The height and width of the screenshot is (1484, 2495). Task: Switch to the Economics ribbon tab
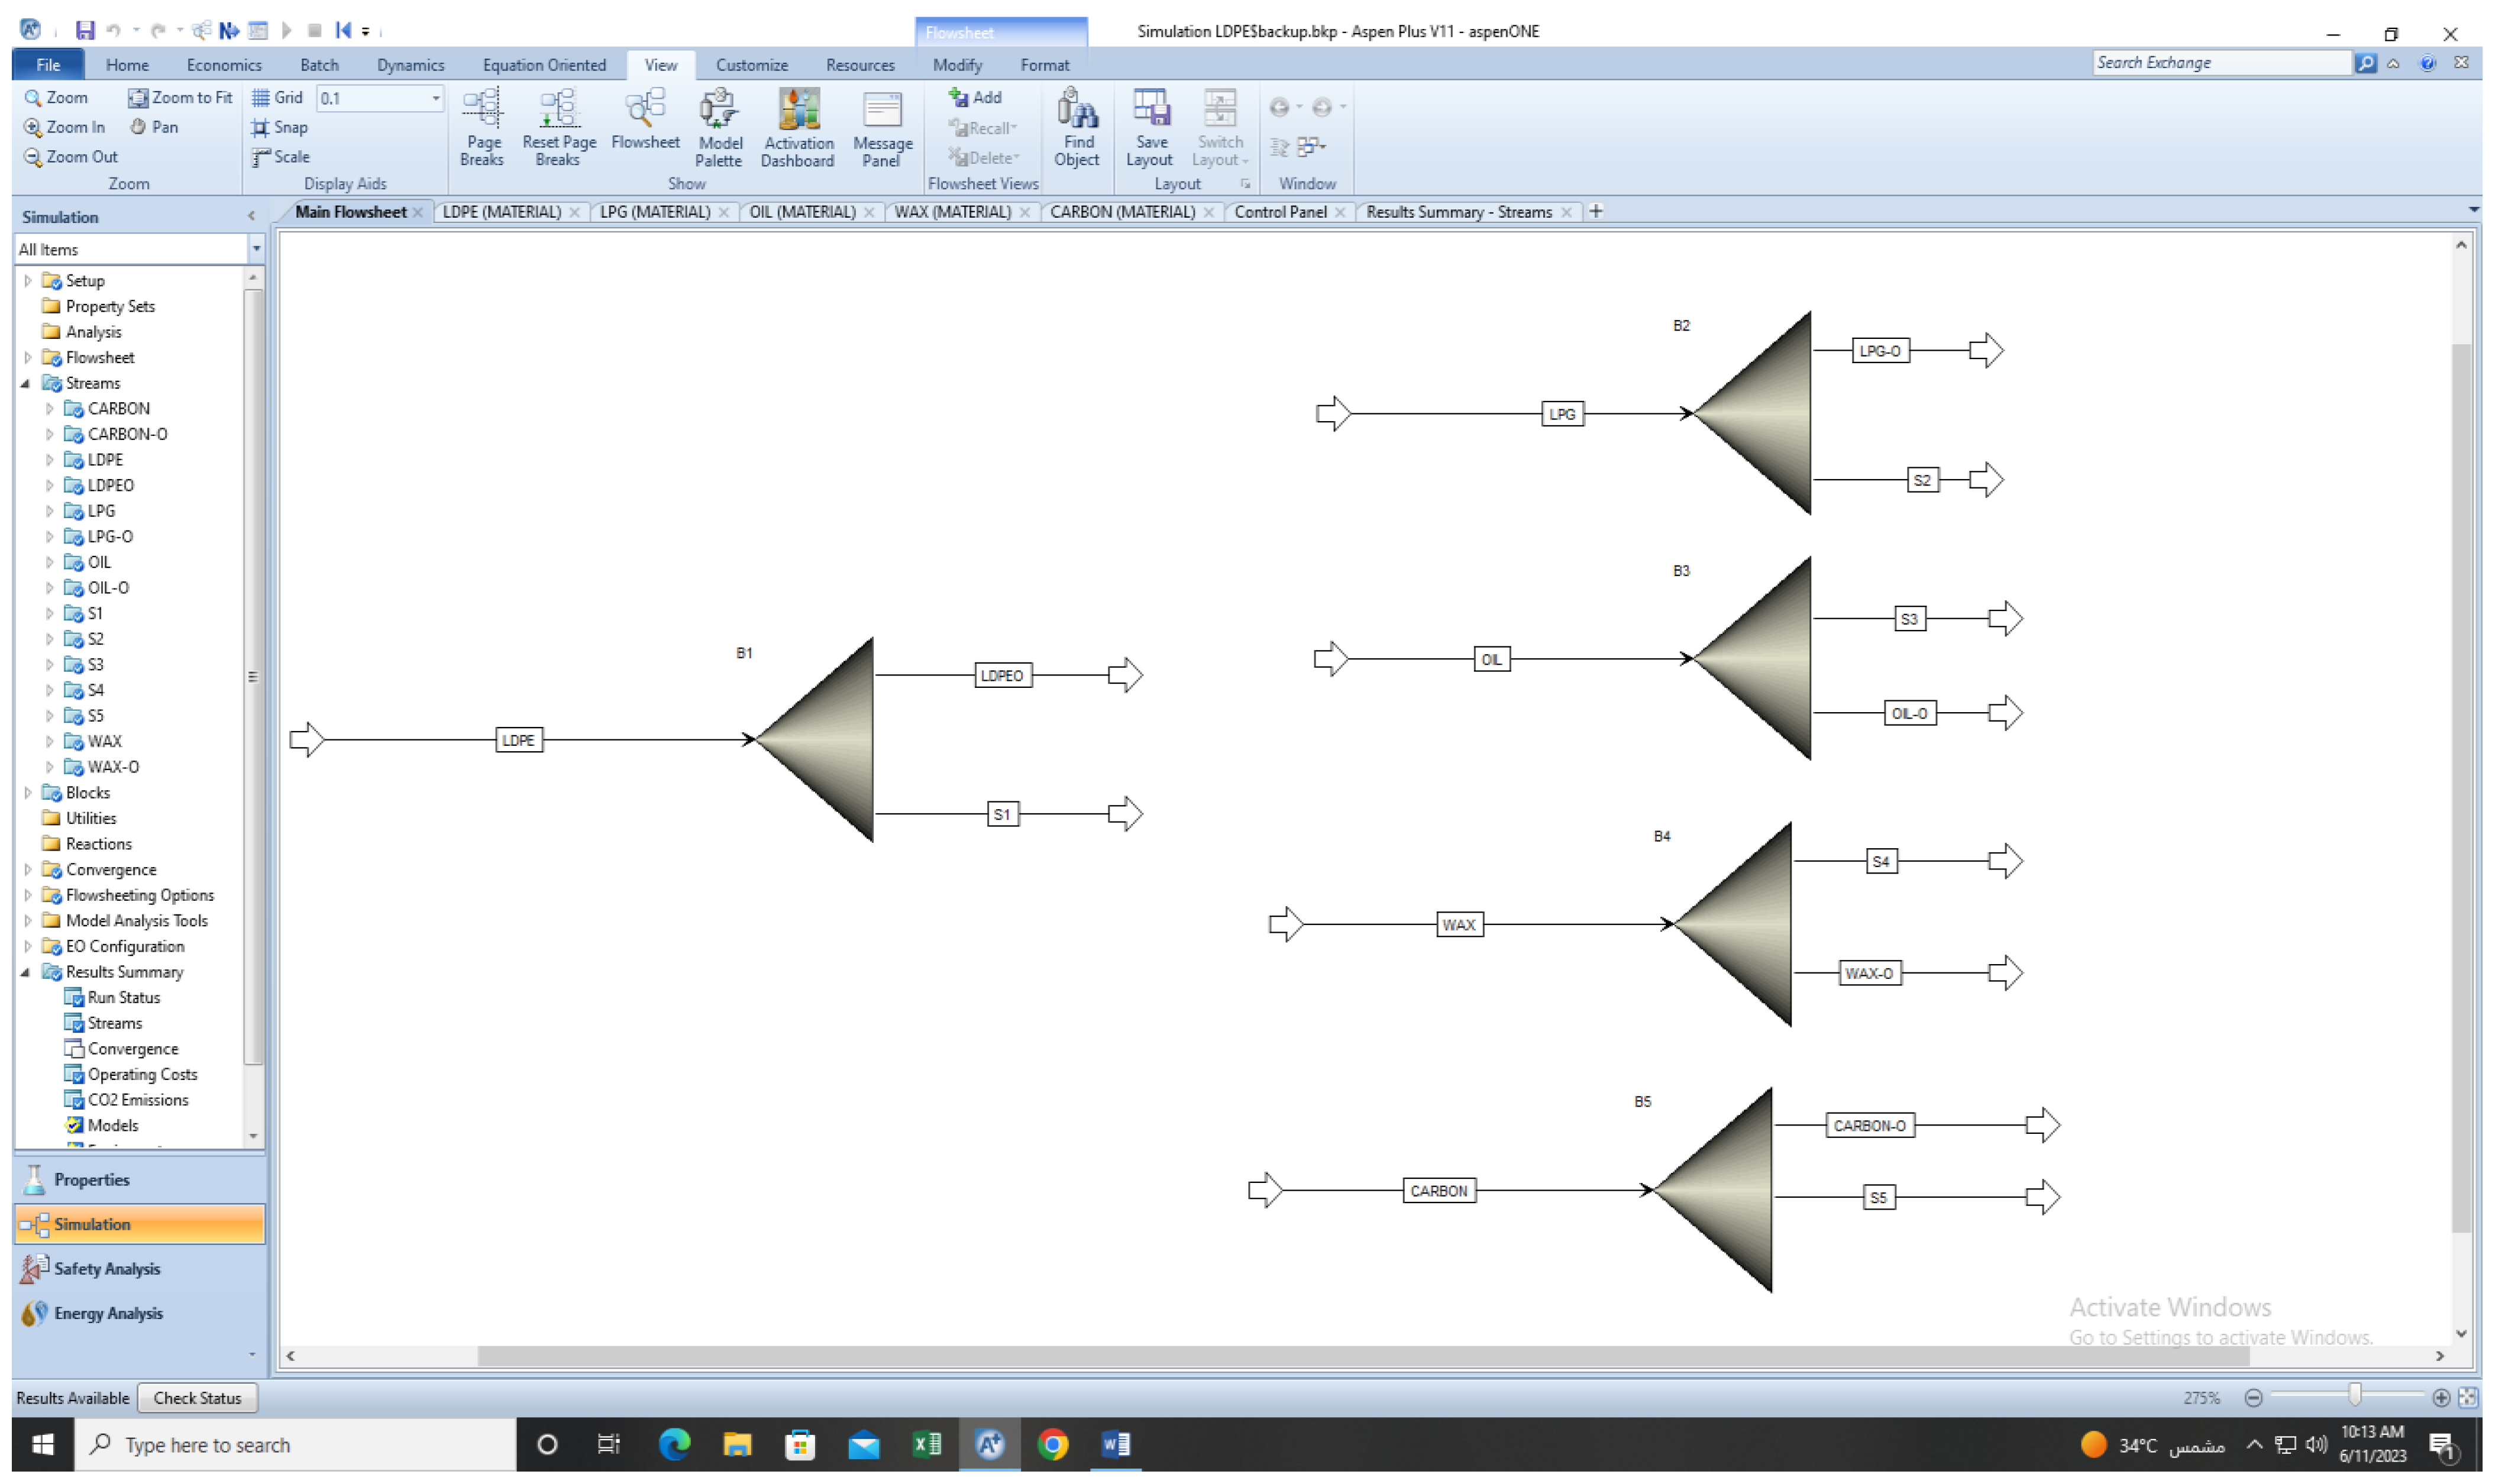[224, 65]
